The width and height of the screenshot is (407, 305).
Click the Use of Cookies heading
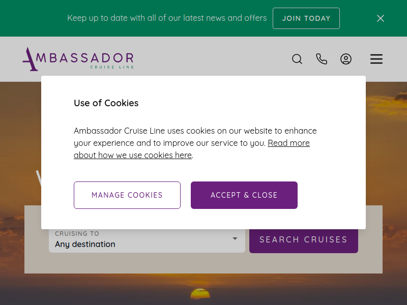(x=106, y=103)
